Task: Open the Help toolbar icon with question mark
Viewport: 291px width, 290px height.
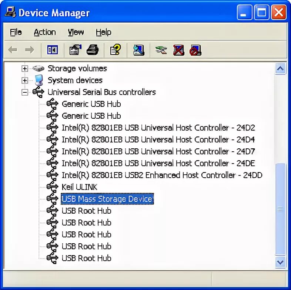Action: coord(116,50)
